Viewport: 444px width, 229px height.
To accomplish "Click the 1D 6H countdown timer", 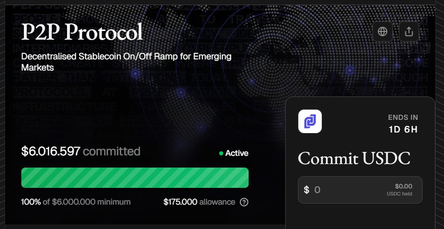I will (x=403, y=129).
